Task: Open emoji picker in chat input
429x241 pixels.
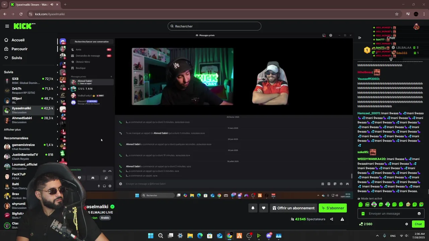Action: [x=419, y=214]
